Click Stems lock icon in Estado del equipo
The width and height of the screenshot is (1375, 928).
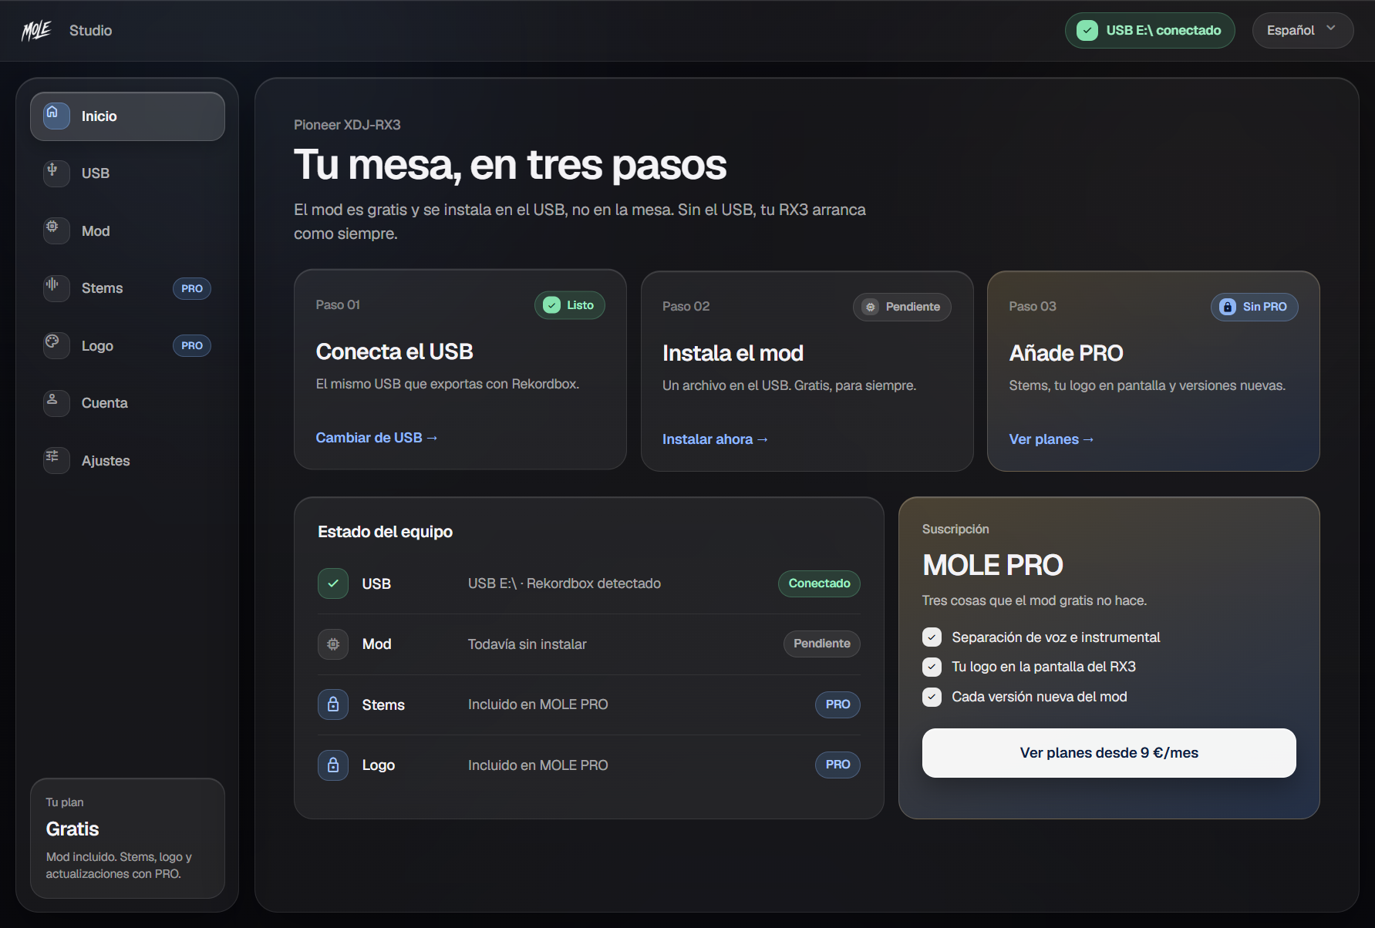click(333, 704)
